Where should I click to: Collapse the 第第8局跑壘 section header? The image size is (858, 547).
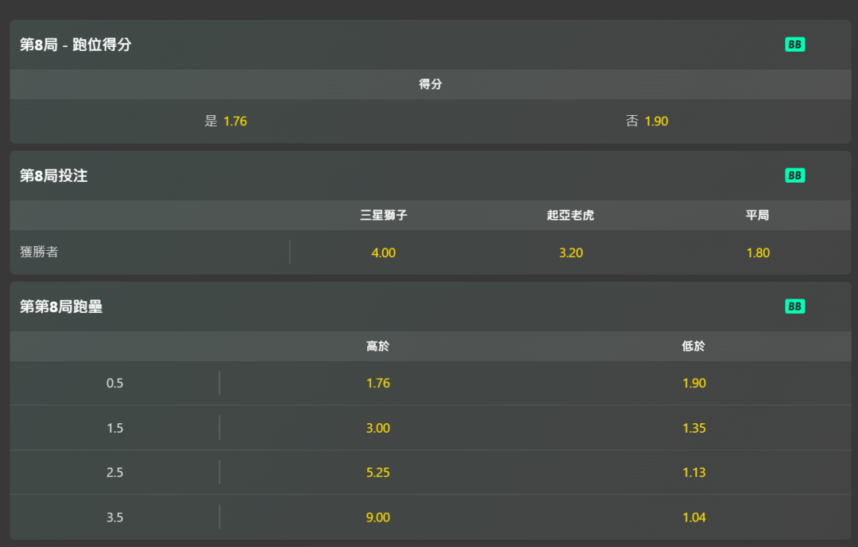[x=430, y=306]
